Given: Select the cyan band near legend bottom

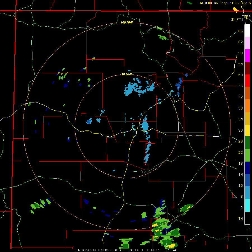Looking at the screenshot, I should 247,205.
